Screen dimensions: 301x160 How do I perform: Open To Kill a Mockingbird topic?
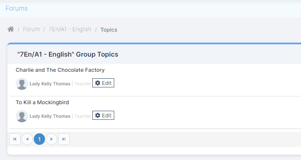pos(42,103)
